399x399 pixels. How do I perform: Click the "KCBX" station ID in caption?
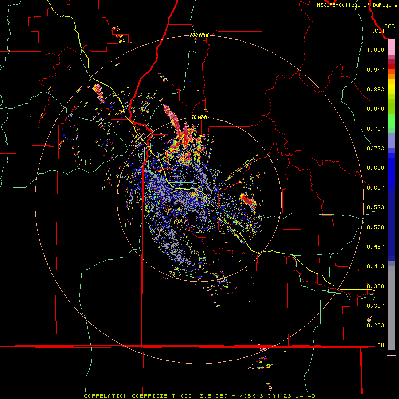click(248, 396)
